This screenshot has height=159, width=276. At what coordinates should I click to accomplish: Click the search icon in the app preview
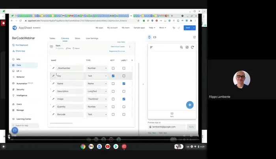[181, 47]
